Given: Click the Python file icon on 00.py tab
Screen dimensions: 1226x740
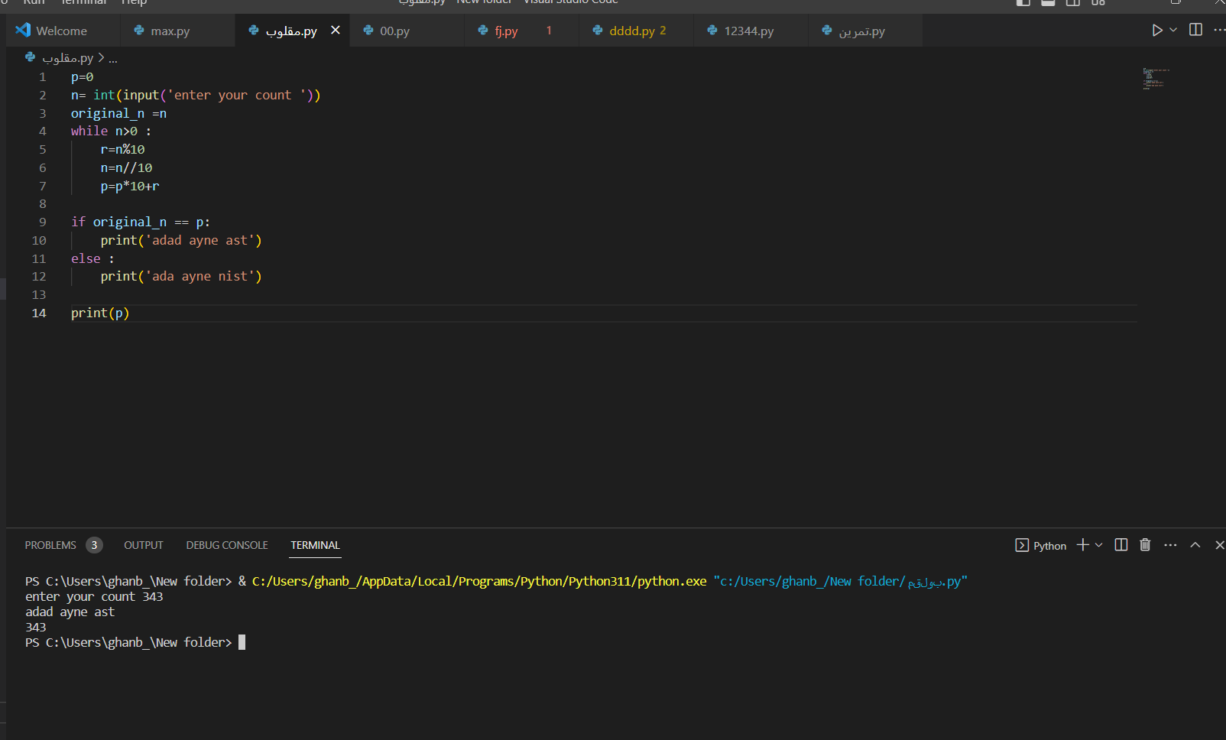Looking at the screenshot, I should (x=368, y=31).
